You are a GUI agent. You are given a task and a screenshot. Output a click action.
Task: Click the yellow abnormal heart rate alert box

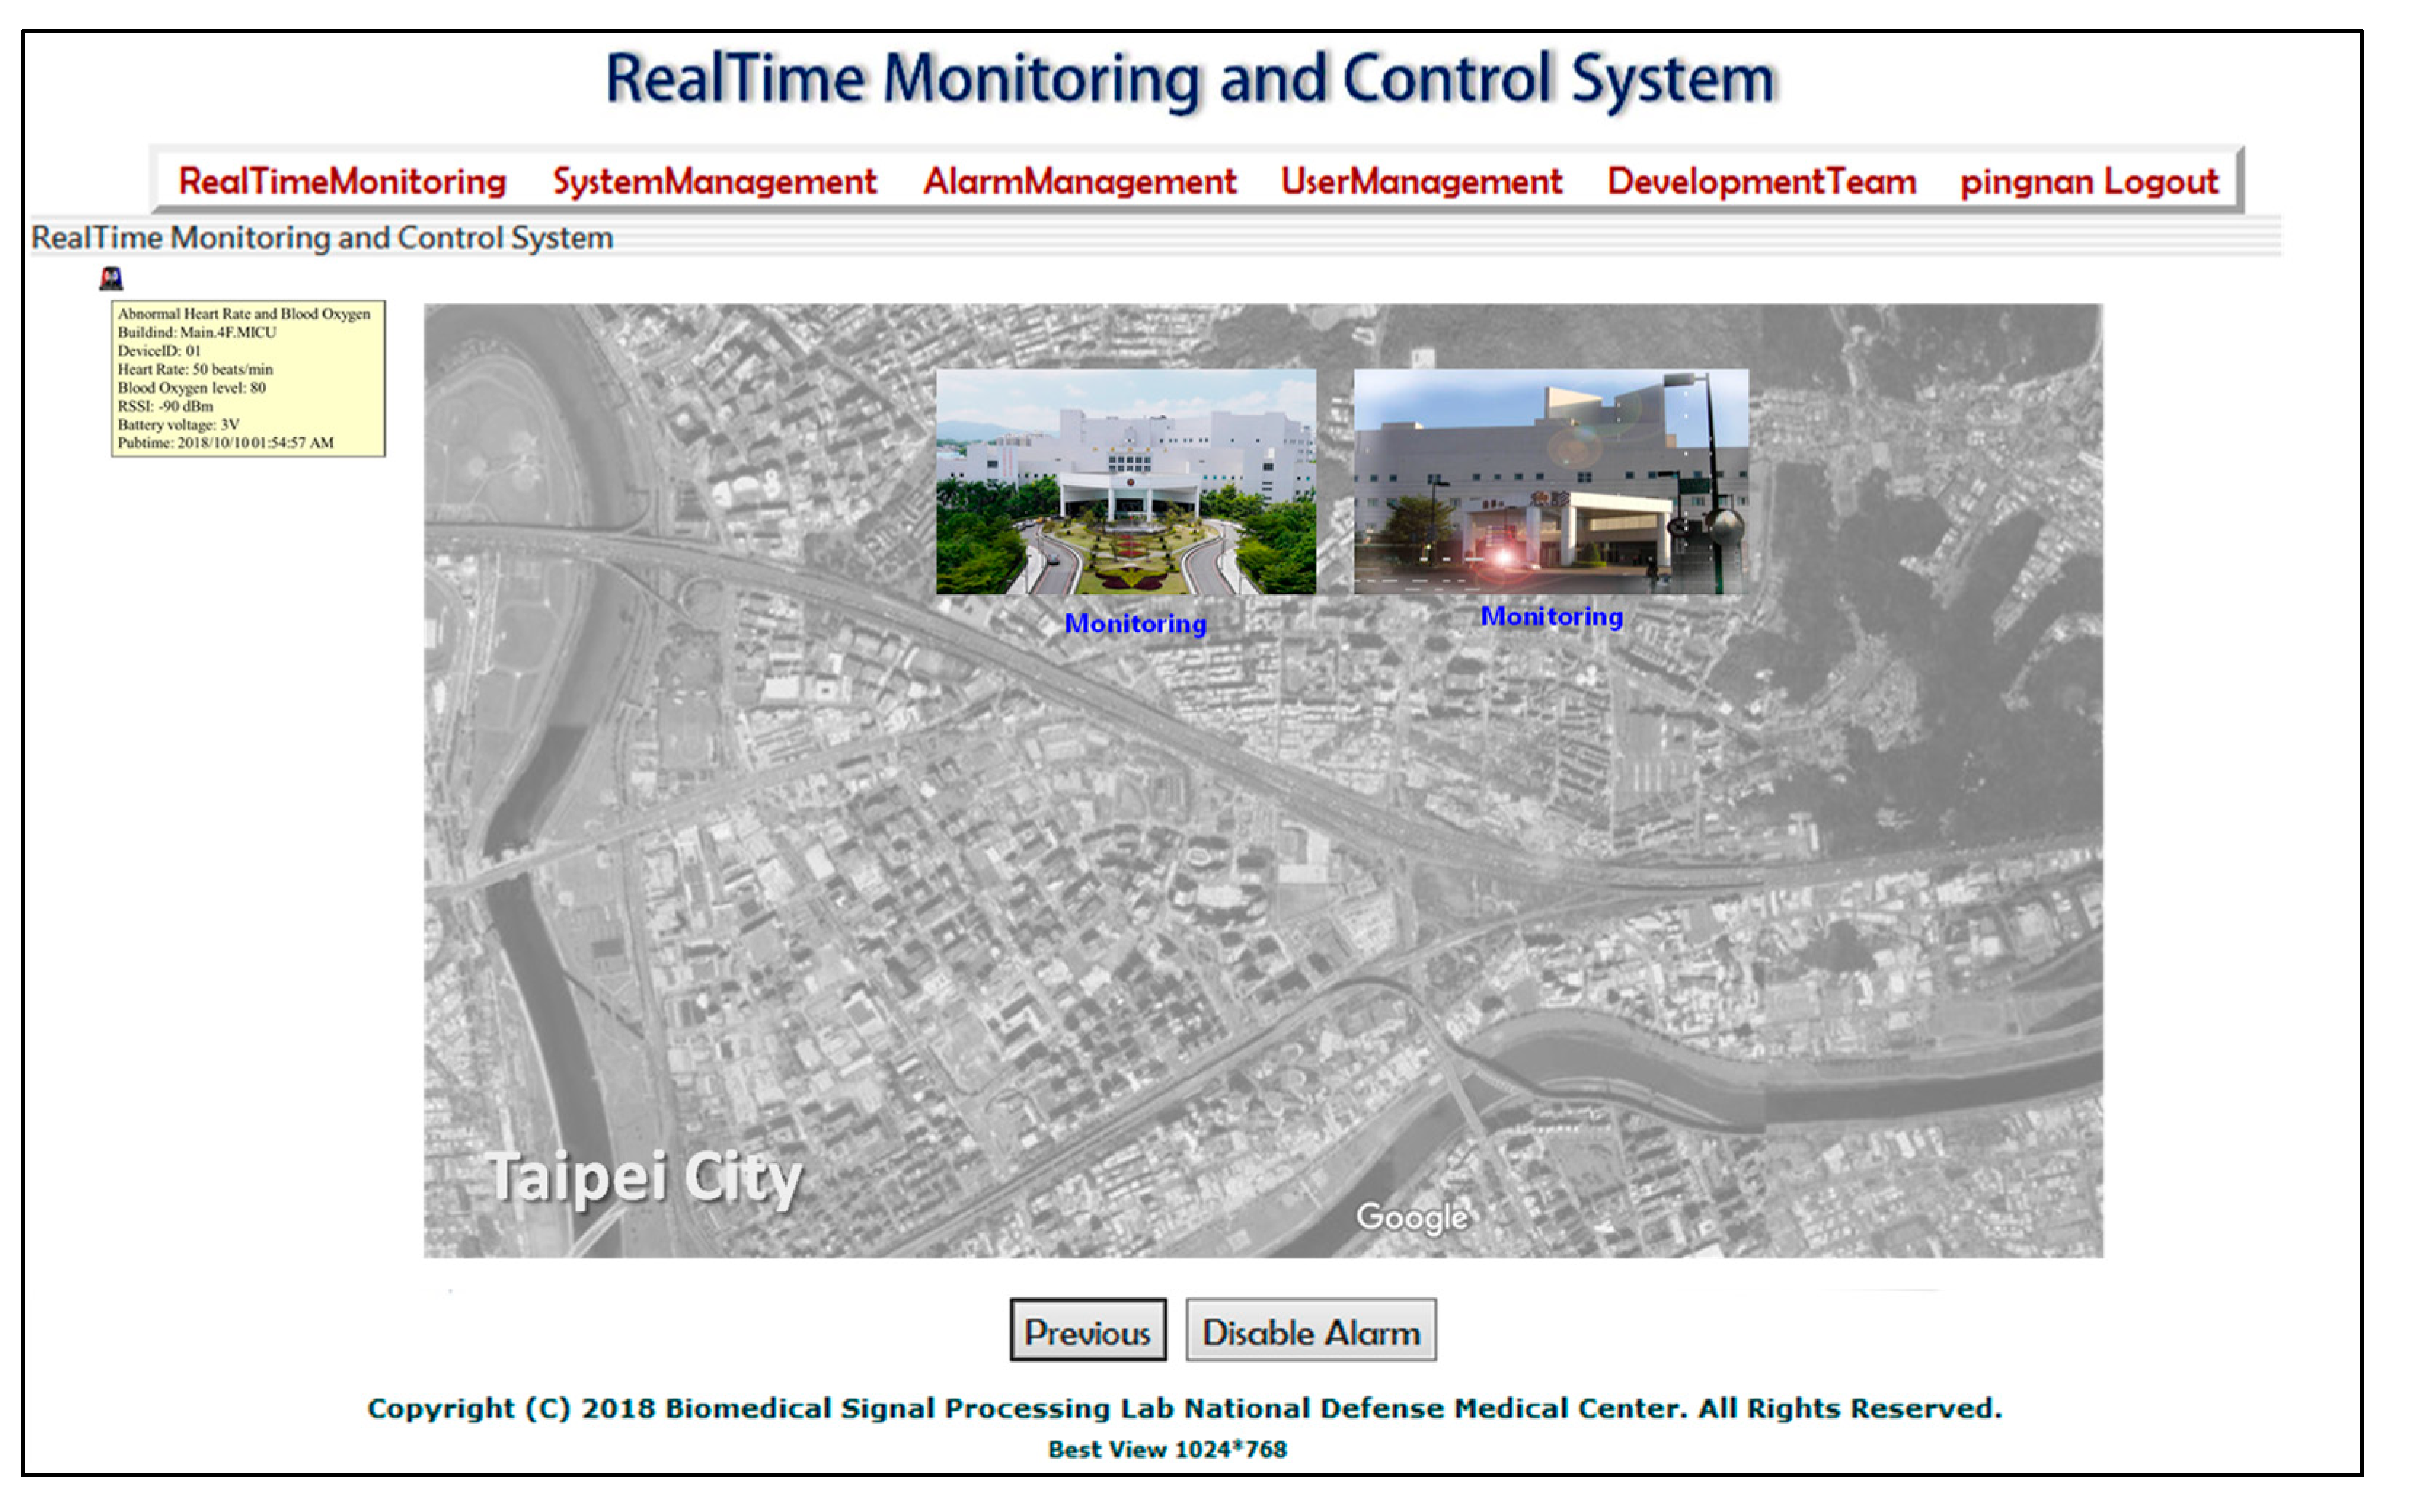247,378
